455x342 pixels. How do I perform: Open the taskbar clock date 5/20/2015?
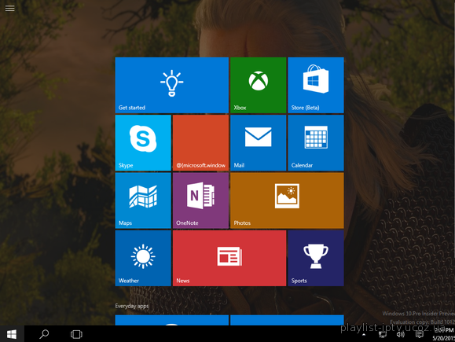[443, 338]
